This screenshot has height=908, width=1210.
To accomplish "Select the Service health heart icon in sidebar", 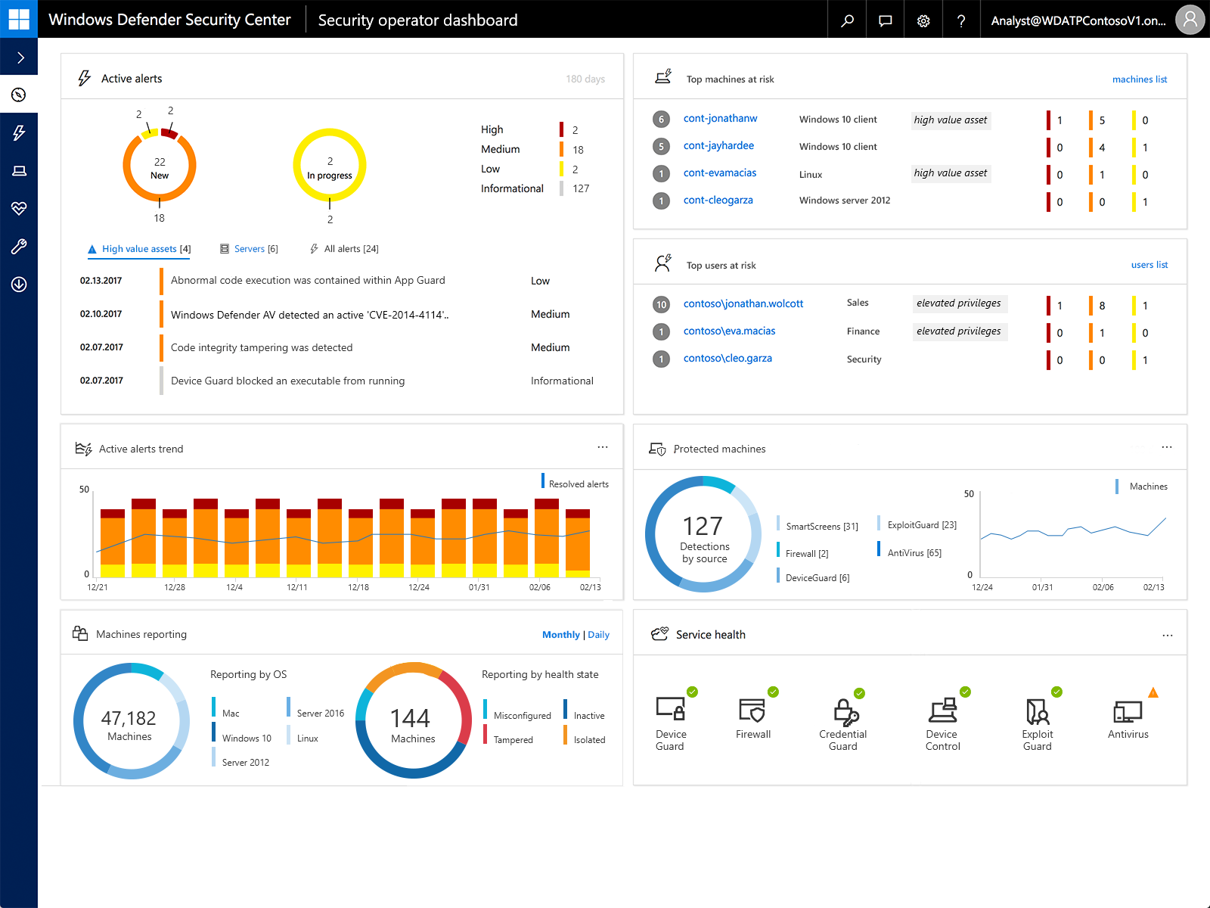I will [x=19, y=209].
